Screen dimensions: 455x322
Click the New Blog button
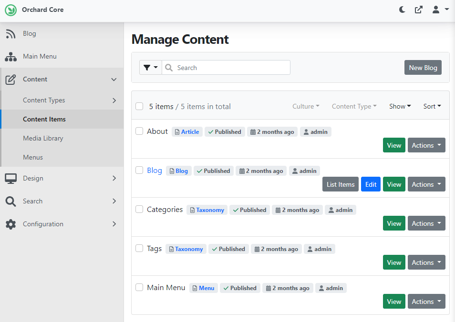click(423, 68)
